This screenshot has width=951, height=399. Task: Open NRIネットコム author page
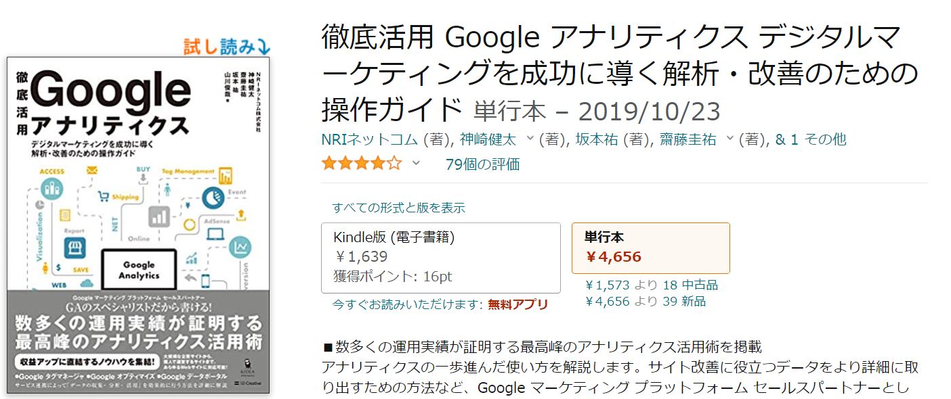click(370, 140)
